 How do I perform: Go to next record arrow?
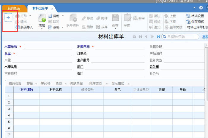[152, 37]
